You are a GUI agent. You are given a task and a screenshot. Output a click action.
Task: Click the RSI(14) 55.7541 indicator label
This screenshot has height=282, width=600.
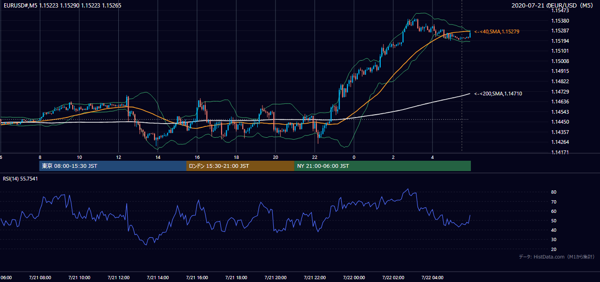coord(20,179)
